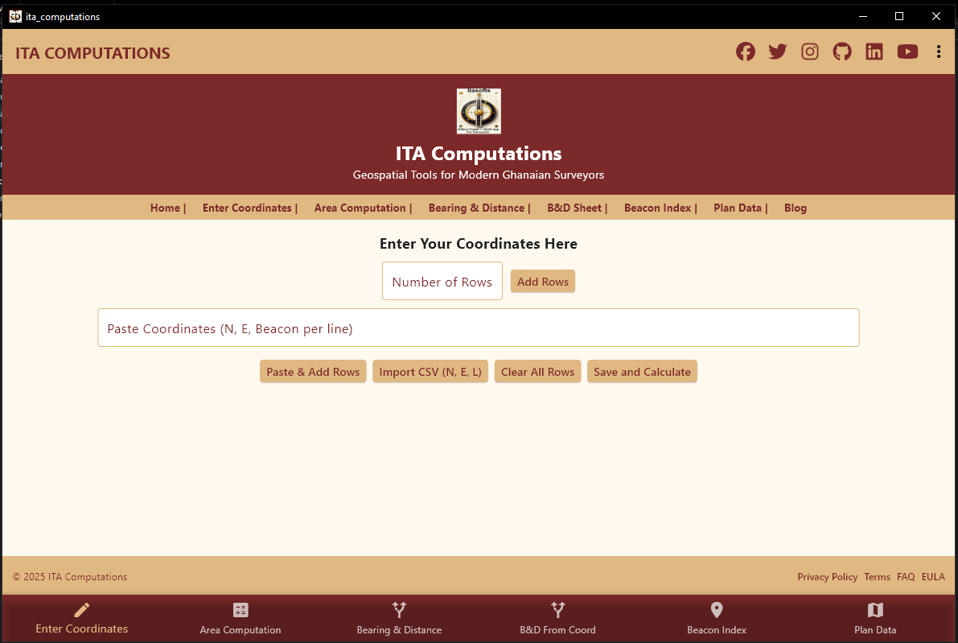Click the © 2025 ITA Computations text

[x=70, y=576]
